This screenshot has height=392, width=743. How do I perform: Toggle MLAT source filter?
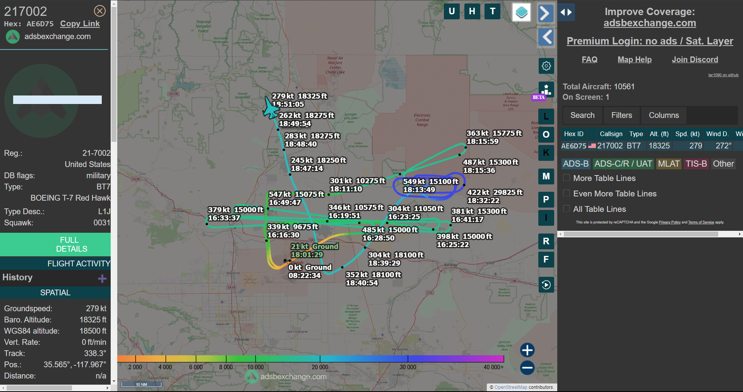point(669,164)
